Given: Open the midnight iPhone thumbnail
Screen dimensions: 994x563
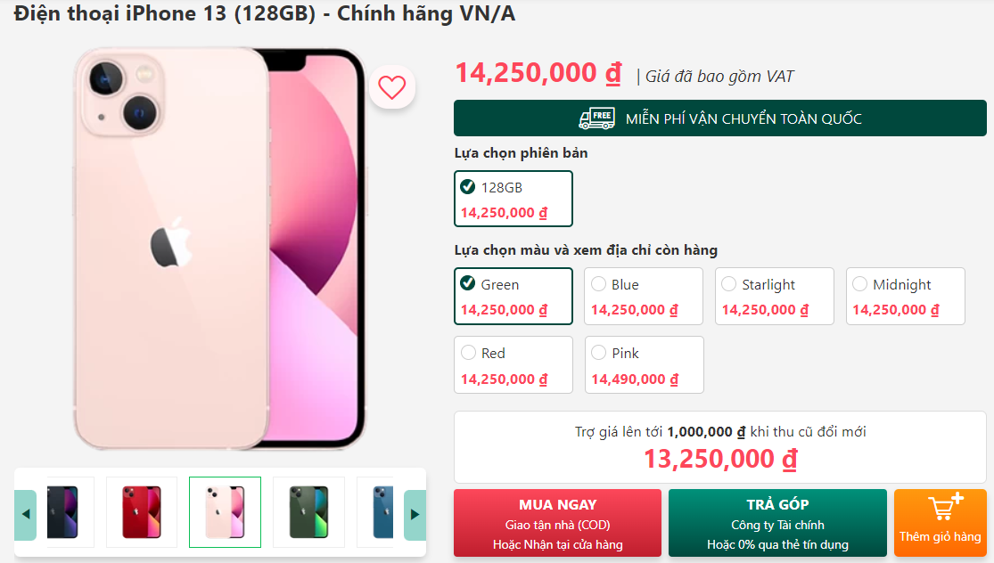Looking at the screenshot, I should tap(70, 511).
